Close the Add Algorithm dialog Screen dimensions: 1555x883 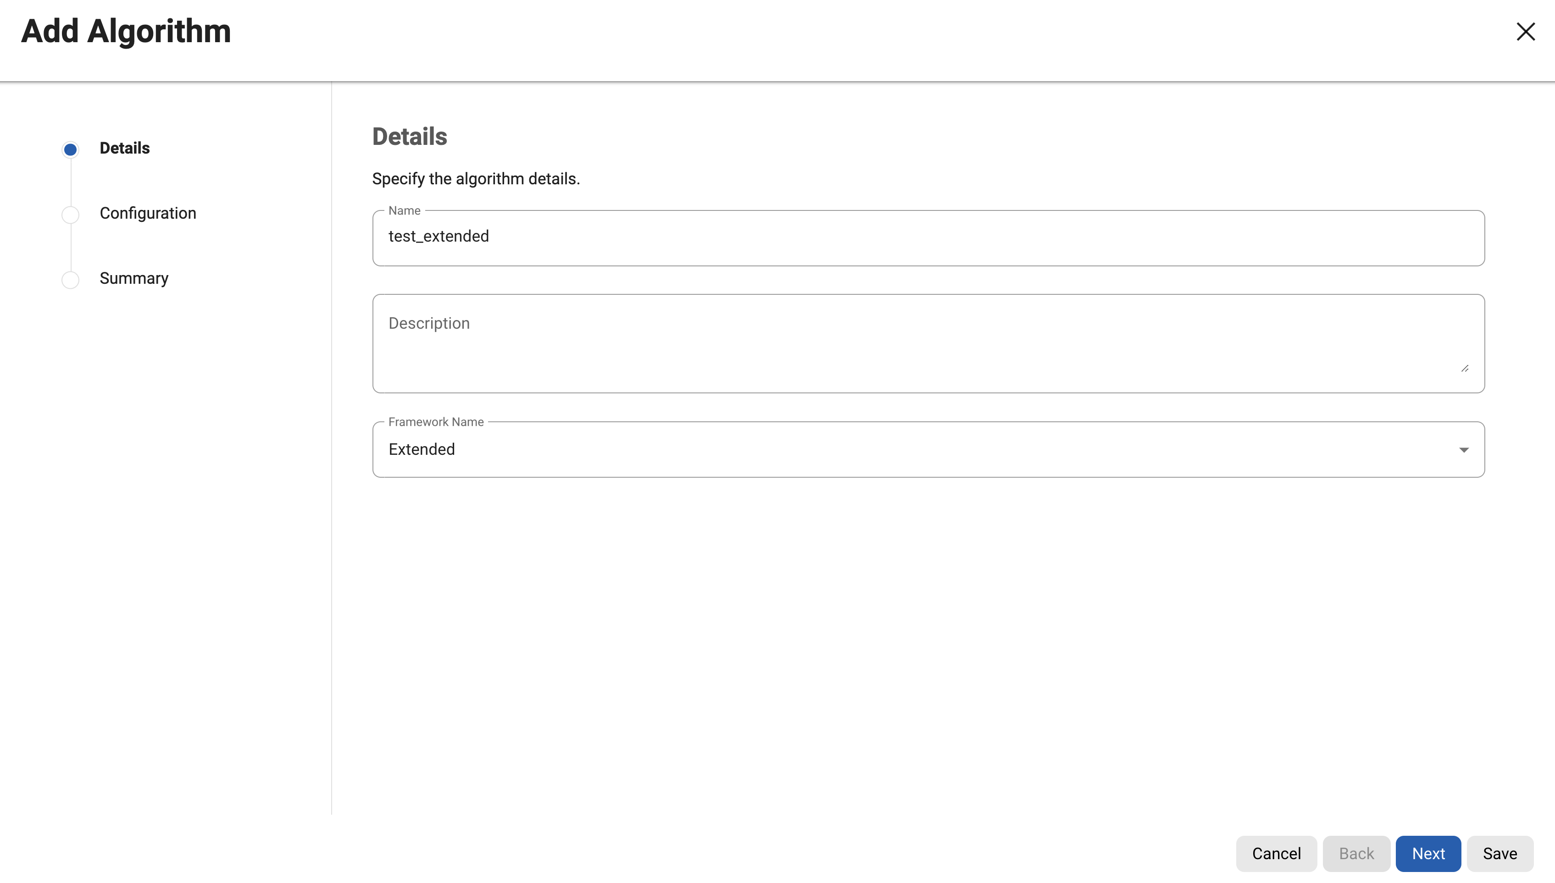coord(1525,32)
